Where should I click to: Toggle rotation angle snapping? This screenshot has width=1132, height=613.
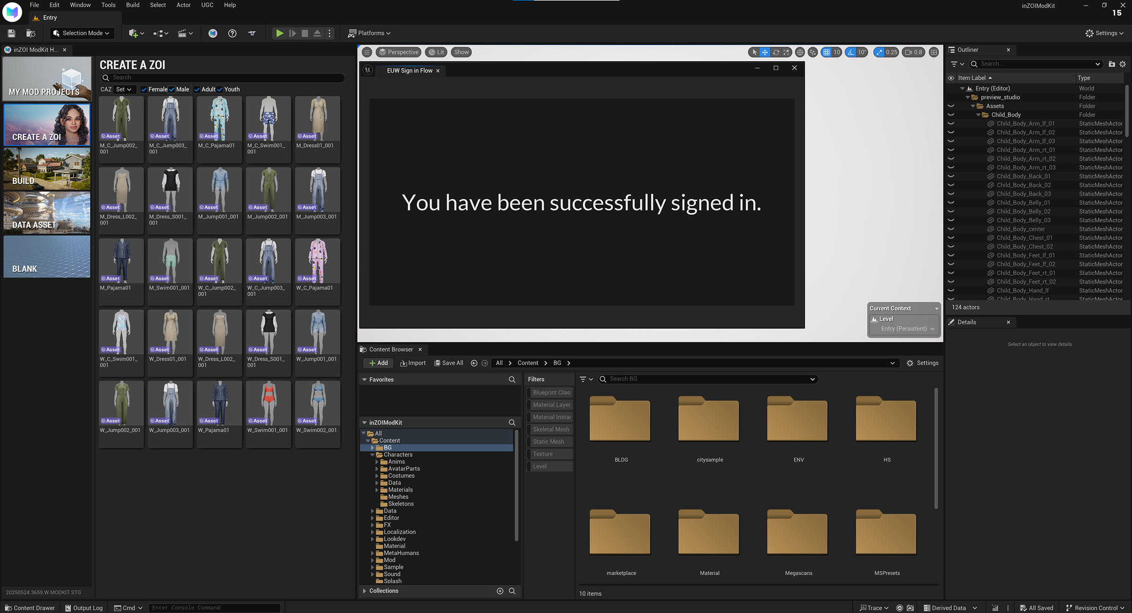pos(851,52)
